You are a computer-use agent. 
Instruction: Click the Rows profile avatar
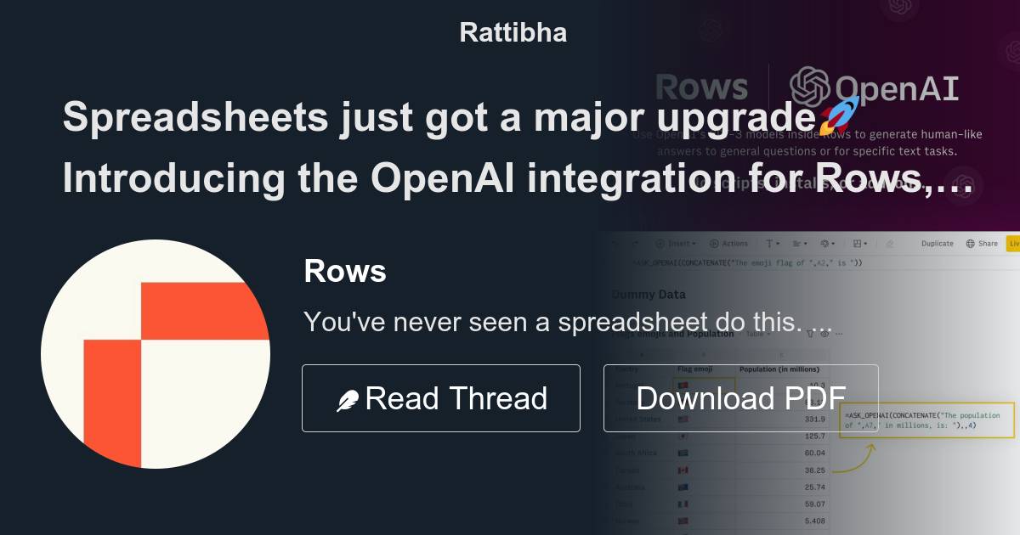(x=156, y=353)
